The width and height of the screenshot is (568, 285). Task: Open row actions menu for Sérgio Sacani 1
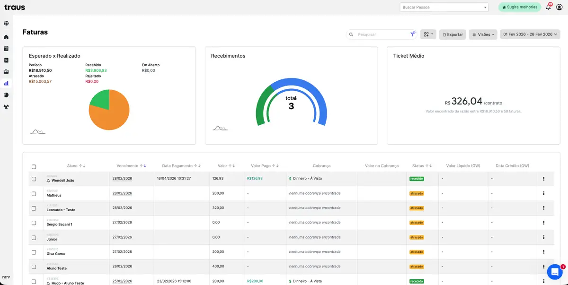543,223
